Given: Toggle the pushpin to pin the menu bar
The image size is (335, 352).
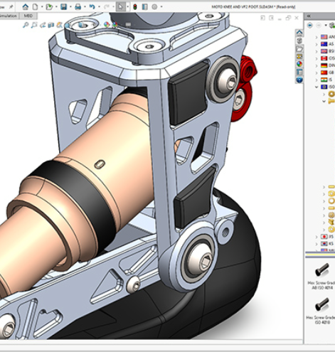Looking at the screenshot, I should coord(11,7).
